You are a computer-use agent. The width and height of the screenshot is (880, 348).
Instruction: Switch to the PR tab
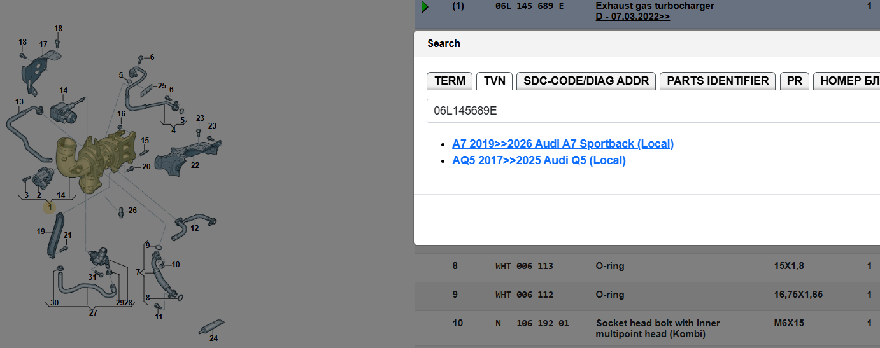click(x=794, y=81)
